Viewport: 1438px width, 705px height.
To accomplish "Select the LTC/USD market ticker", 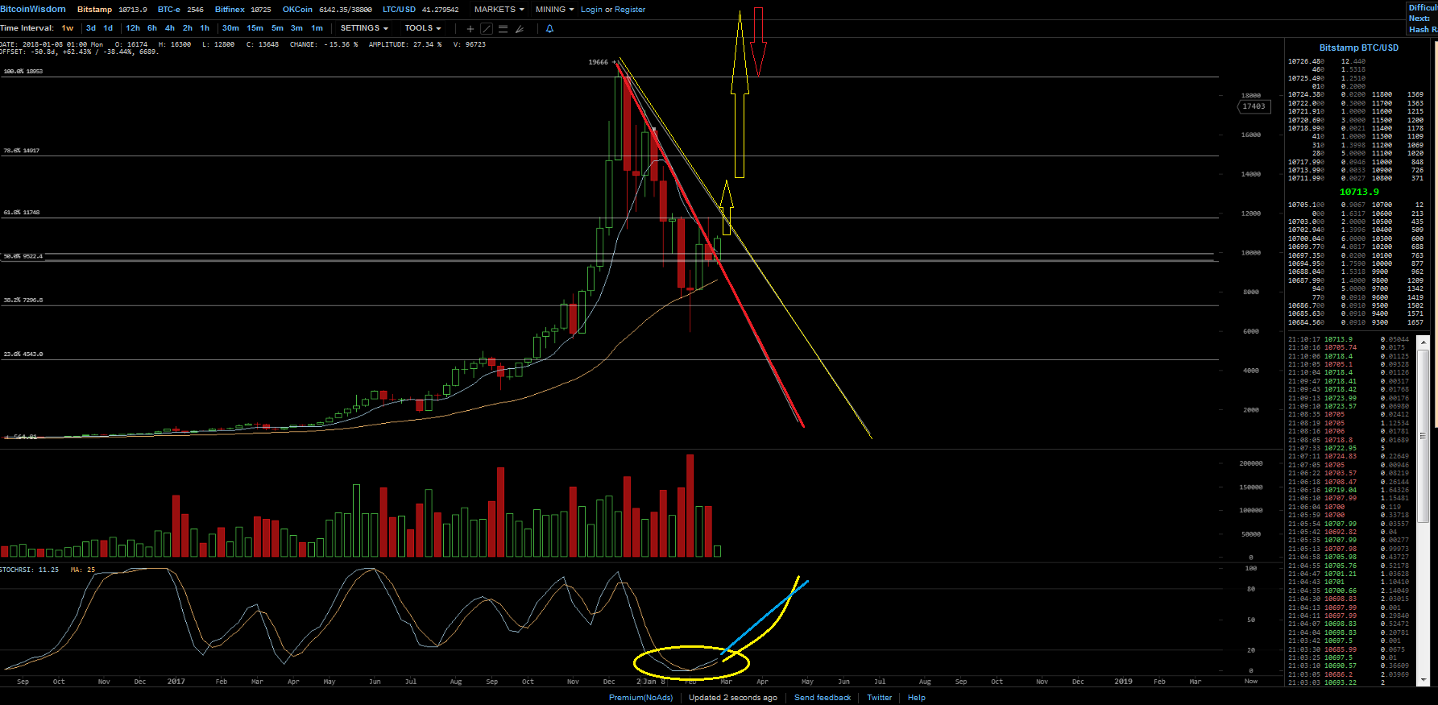I will [x=421, y=10].
